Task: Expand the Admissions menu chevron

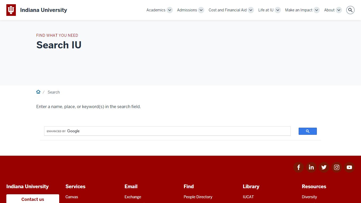Action: (201, 10)
